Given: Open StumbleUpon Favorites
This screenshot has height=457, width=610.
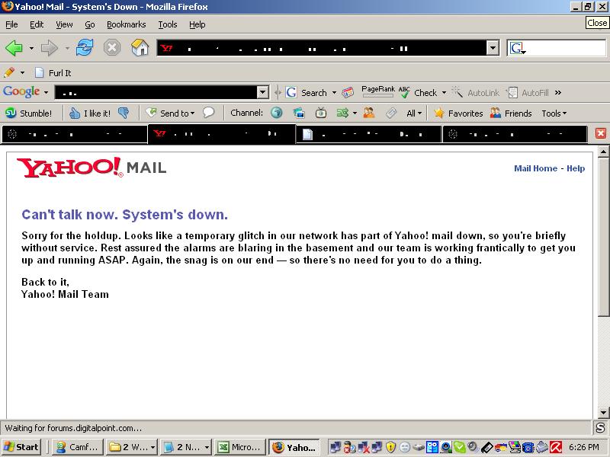Looking at the screenshot, I should (458, 113).
